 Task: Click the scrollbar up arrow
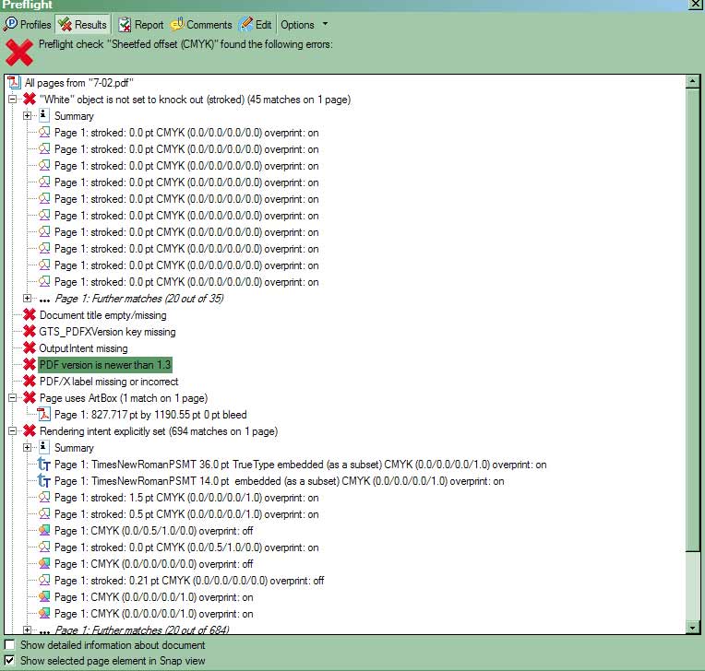692,81
